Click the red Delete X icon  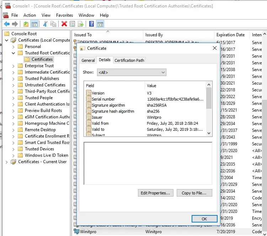[64, 24]
